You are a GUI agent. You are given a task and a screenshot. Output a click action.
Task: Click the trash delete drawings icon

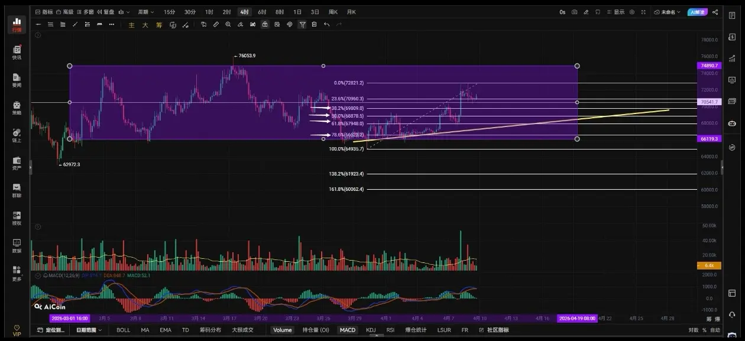(314, 24)
